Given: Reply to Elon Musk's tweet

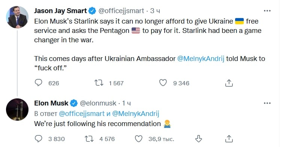Looking at the screenshot, I should pos(38,139).
